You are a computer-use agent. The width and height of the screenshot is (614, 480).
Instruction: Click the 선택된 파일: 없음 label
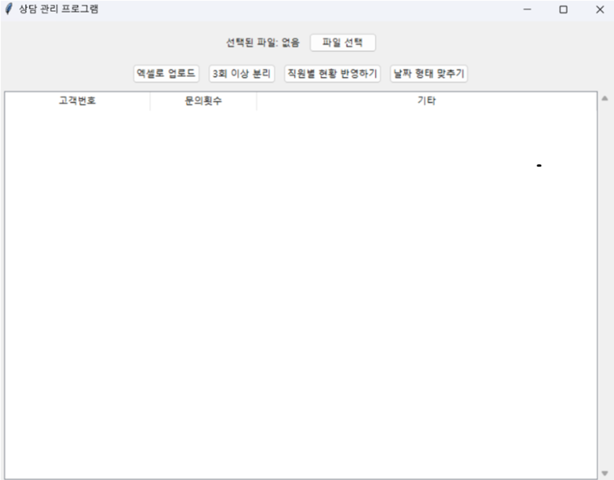click(x=263, y=43)
